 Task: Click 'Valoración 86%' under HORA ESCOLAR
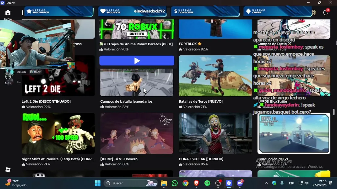pos(195,164)
